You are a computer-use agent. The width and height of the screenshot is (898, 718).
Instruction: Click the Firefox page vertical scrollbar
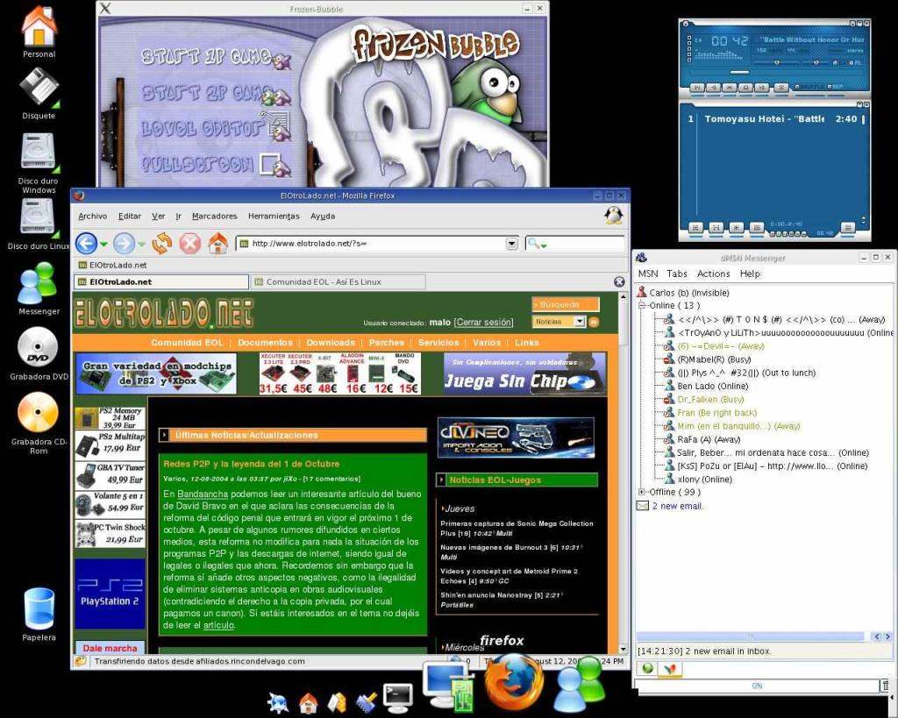coord(624,473)
